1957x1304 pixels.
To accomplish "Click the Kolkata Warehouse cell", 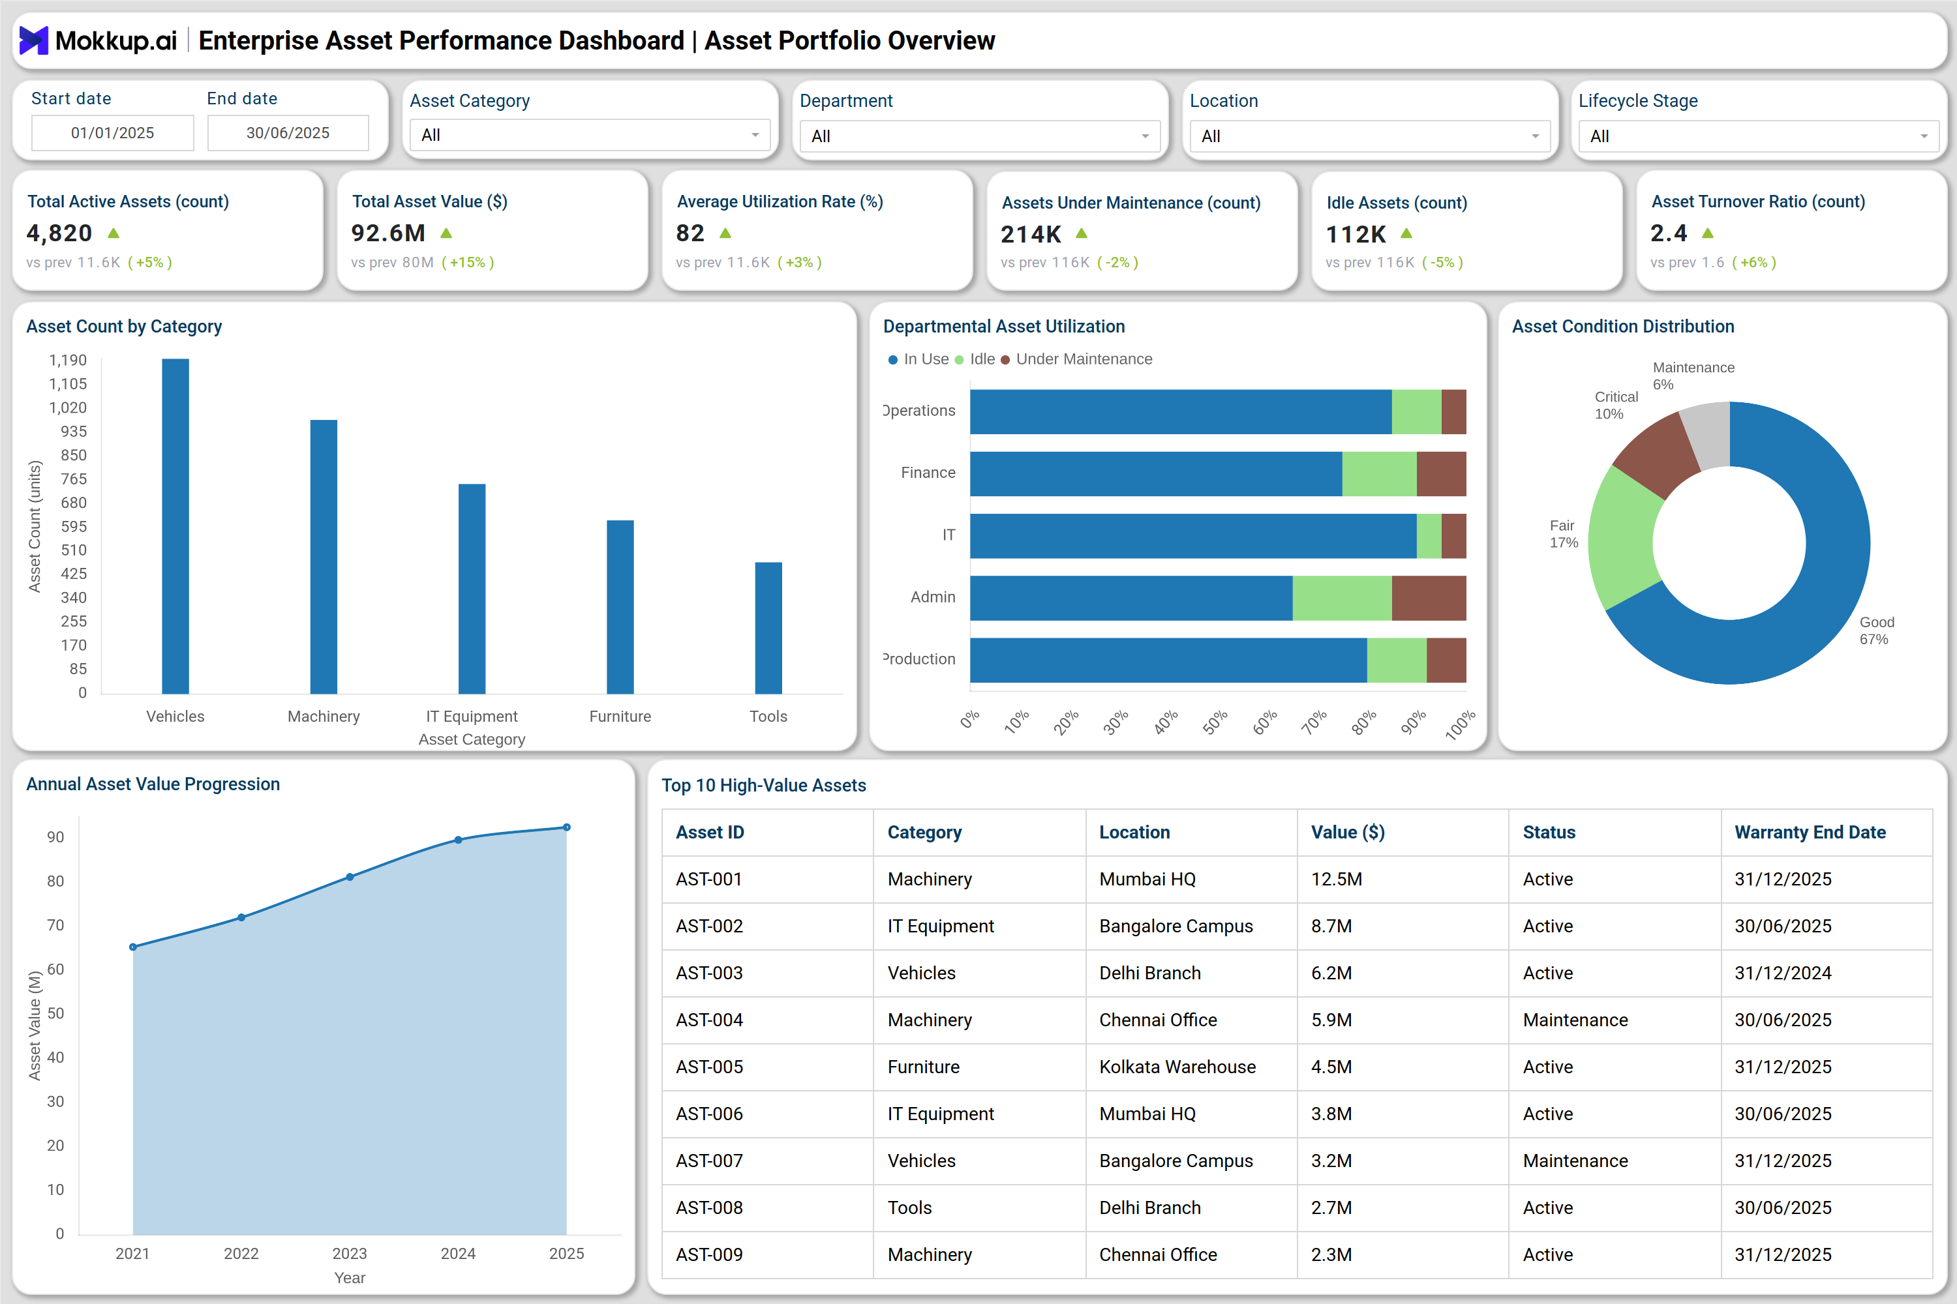I will coord(1192,1067).
